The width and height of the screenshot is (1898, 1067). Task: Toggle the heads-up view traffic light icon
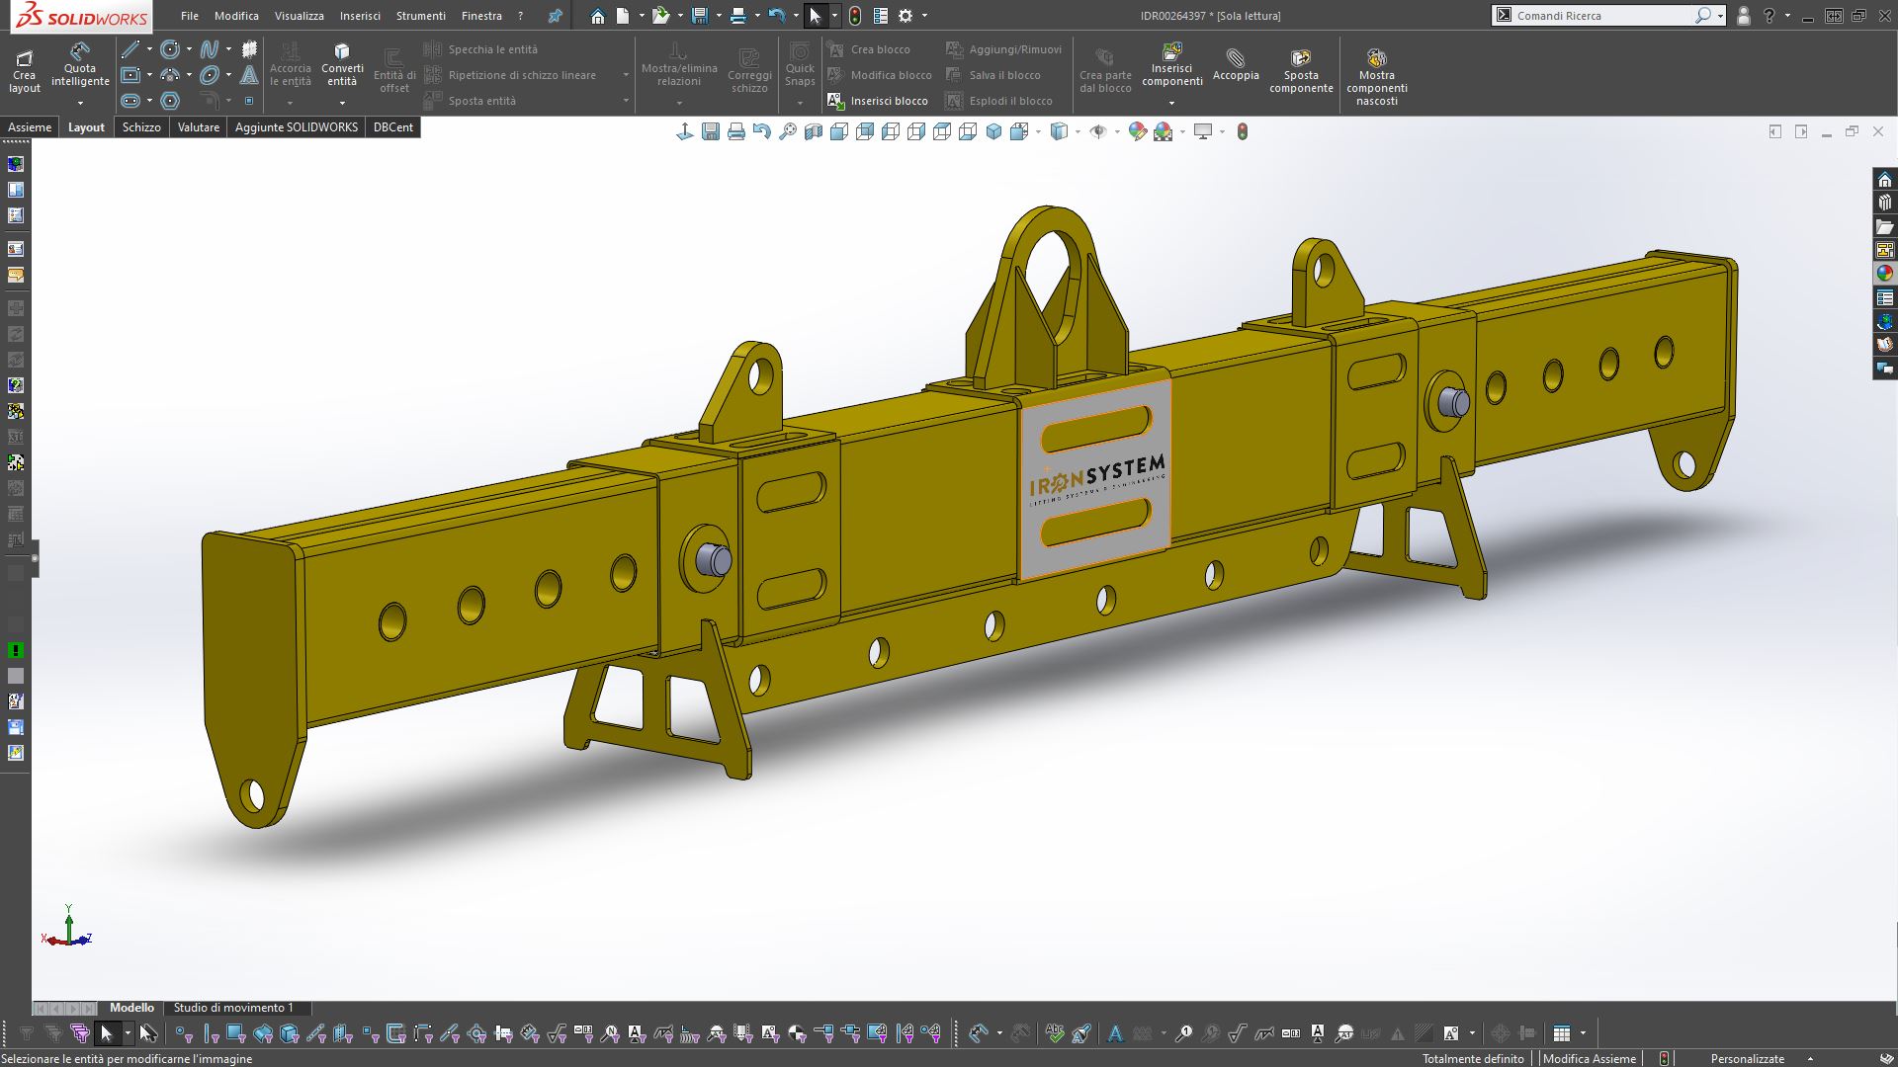(1243, 131)
